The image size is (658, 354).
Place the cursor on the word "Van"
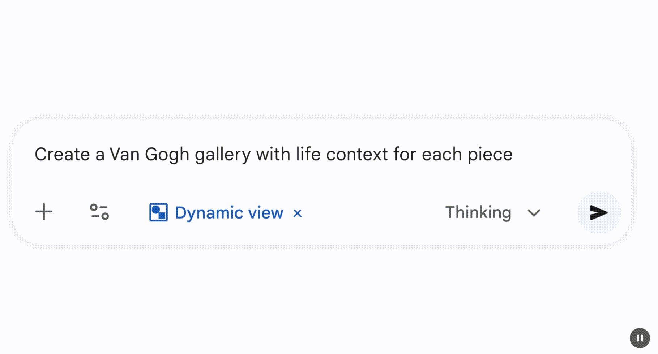pyautogui.click(x=125, y=155)
